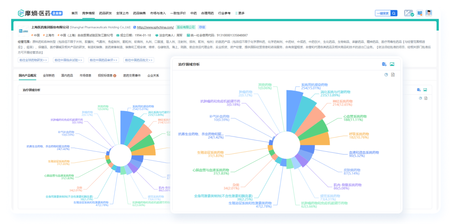The image size is (450, 224).
Task: Click the 摩熵医药 logo in the header
Action: 40,13
